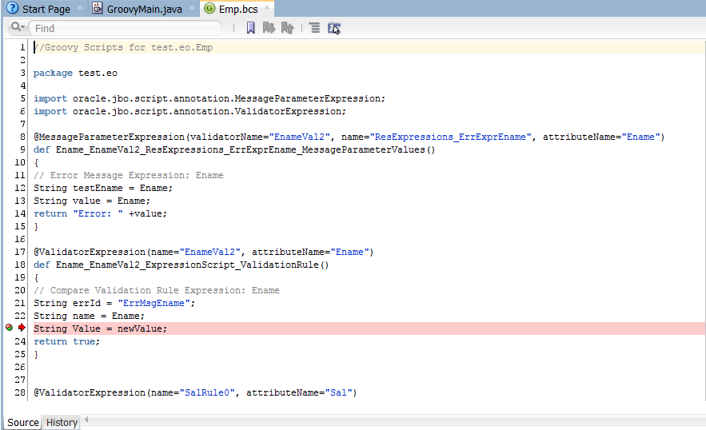706x430 pixels.
Task: Click the block indent lines icon
Action: (315, 28)
